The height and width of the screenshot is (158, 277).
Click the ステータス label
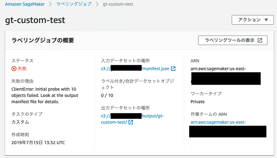click(x=22, y=60)
